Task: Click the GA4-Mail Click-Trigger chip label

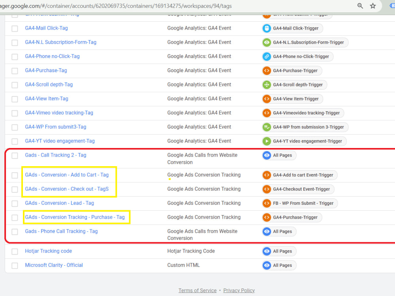Action: click(296, 28)
